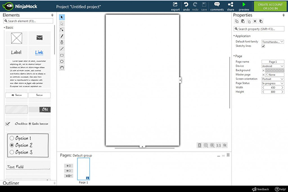
Task: Open the Master page None selector
Action: tap(275, 75)
